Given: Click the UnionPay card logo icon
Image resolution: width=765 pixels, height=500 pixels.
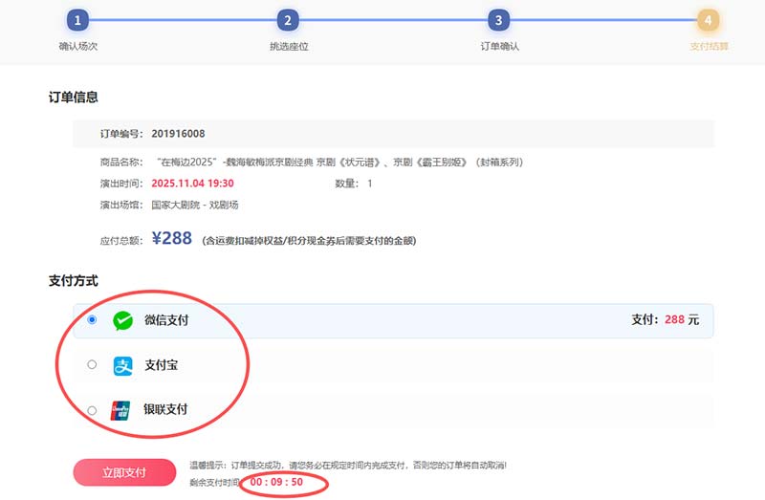Looking at the screenshot, I should click(122, 410).
